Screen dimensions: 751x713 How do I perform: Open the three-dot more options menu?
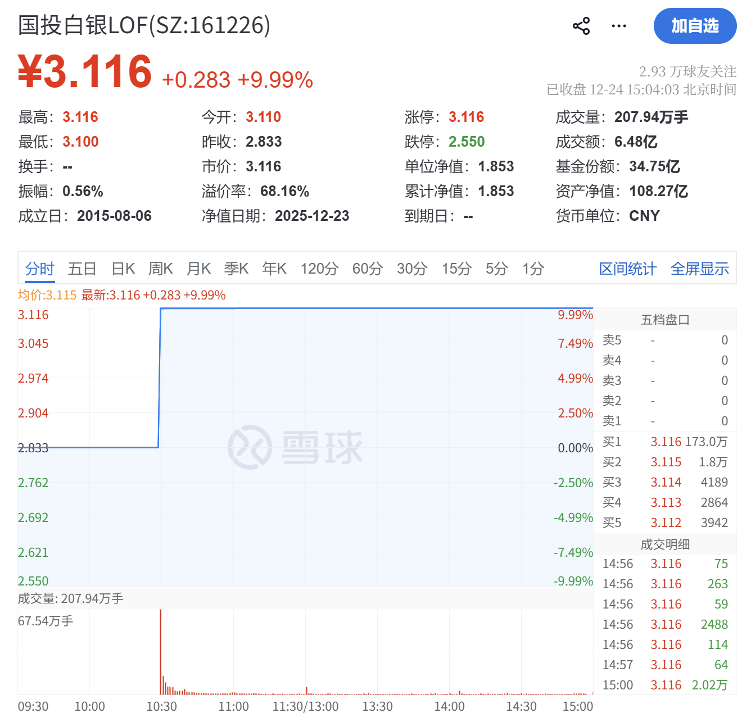click(x=618, y=26)
